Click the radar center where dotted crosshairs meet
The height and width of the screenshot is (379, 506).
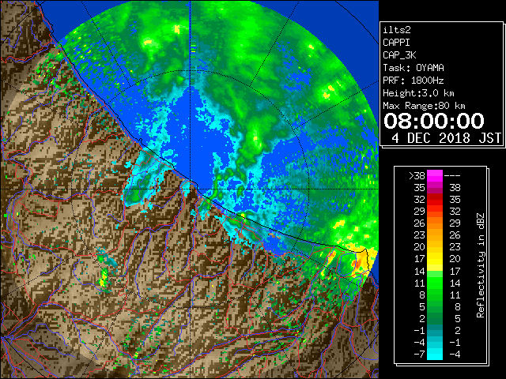pyautogui.click(x=191, y=189)
